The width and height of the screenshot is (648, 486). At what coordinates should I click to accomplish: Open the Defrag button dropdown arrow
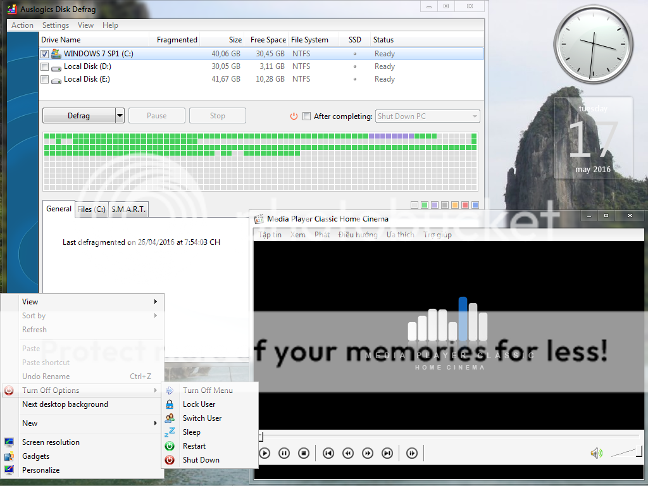[120, 116]
